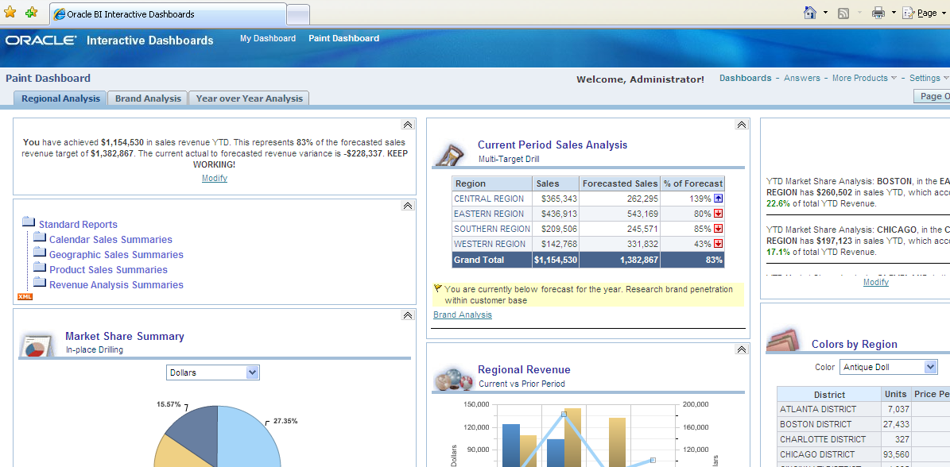Open the dropdown arrow next to Home icon
The image size is (950, 467).
click(826, 13)
